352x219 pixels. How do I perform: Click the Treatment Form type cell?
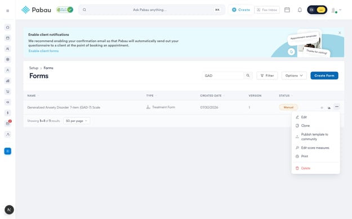(x=161, y=107)
